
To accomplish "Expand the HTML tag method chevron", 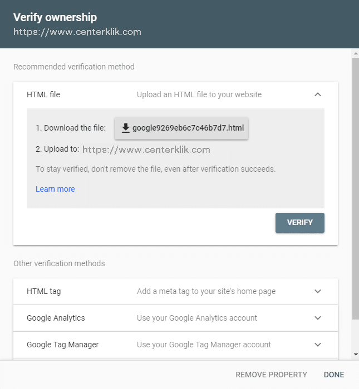I will 318,291.
